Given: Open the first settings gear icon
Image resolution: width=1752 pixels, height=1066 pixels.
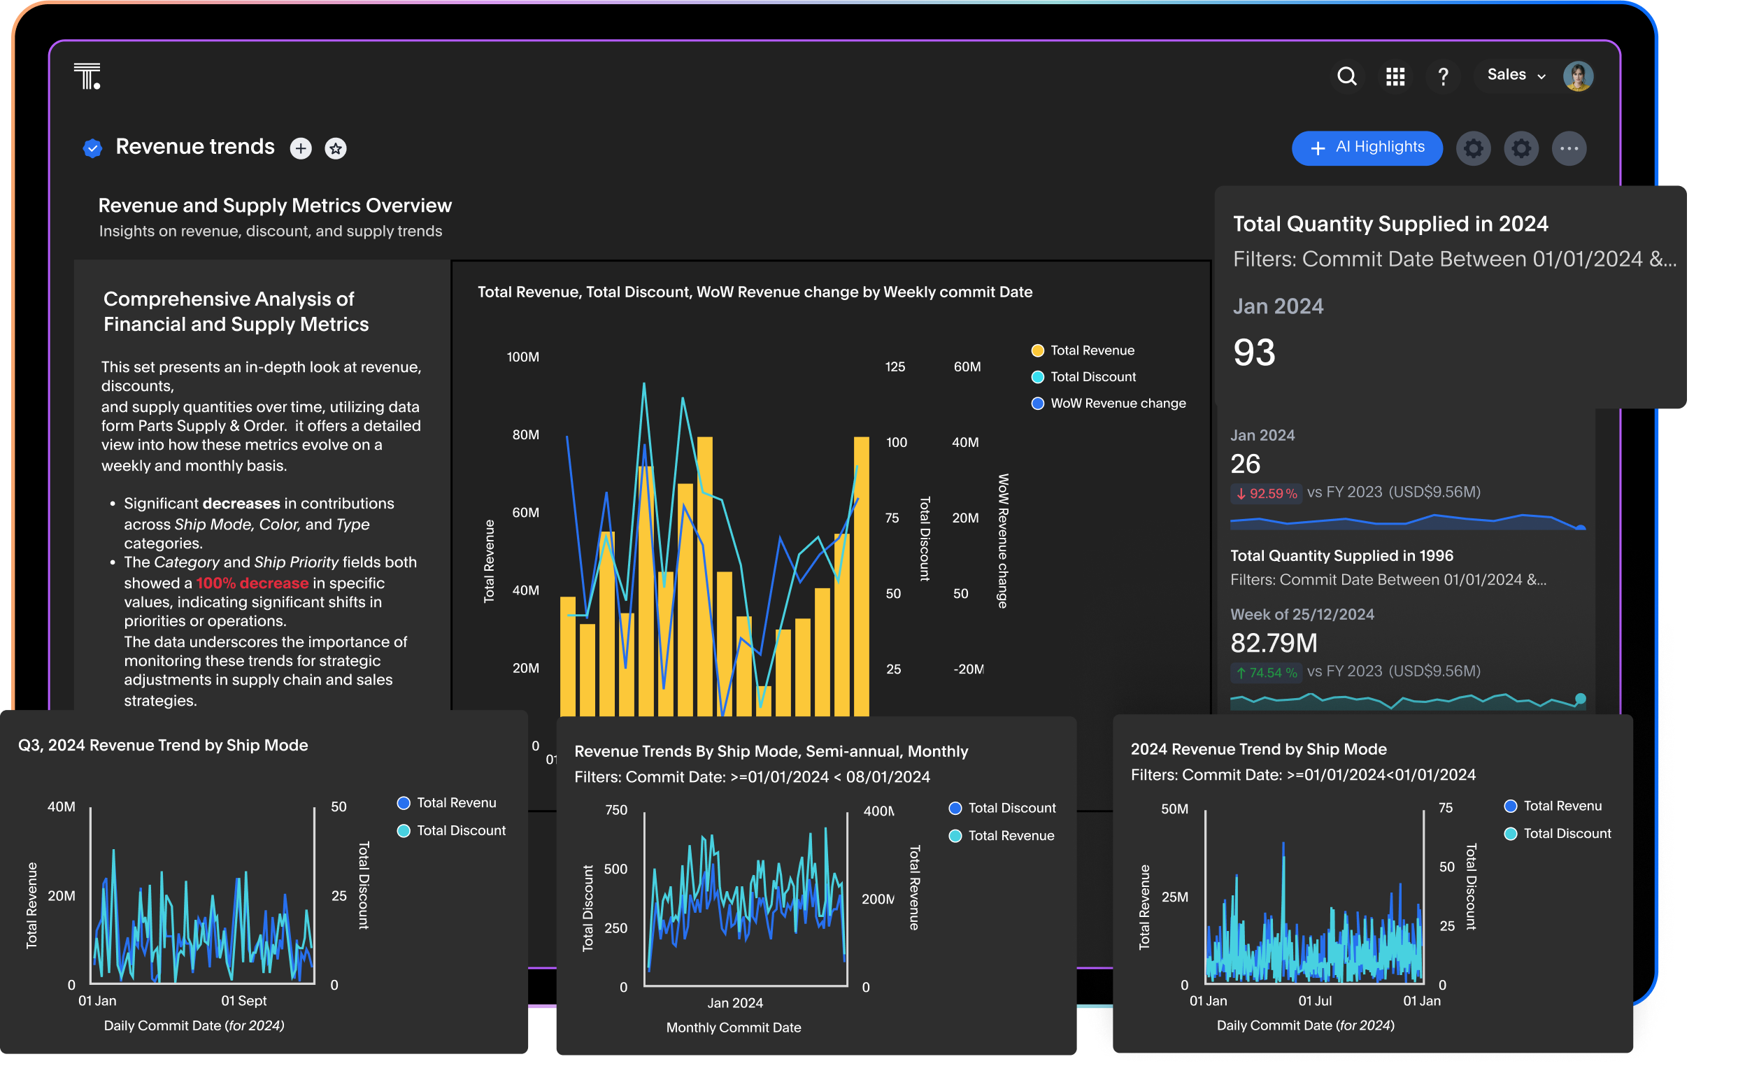Looking at the screenshot, I should coord(1473,148).
